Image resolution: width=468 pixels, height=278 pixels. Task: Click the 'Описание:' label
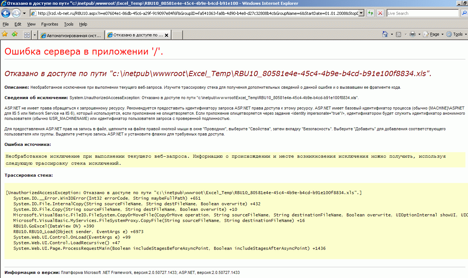[17, 87]
